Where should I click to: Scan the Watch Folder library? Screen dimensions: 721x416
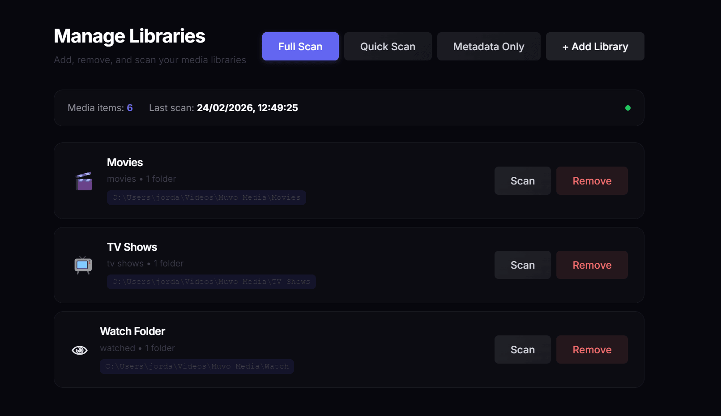522,349
